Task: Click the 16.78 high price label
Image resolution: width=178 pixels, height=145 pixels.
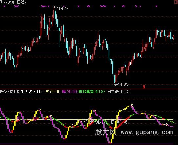Action: pos(63,9)
